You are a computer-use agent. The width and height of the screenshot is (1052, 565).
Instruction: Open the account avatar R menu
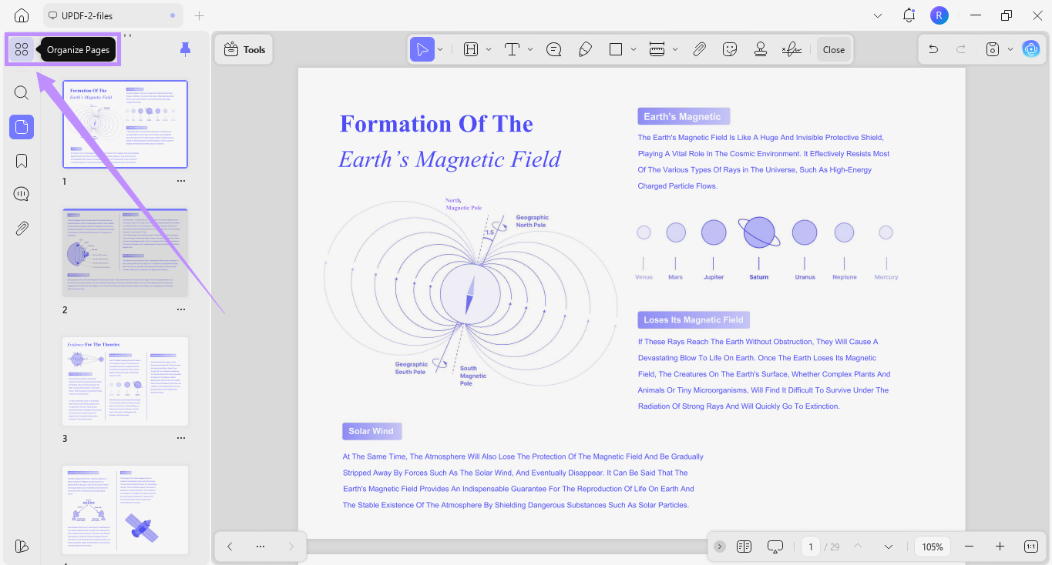coord(939,15)
